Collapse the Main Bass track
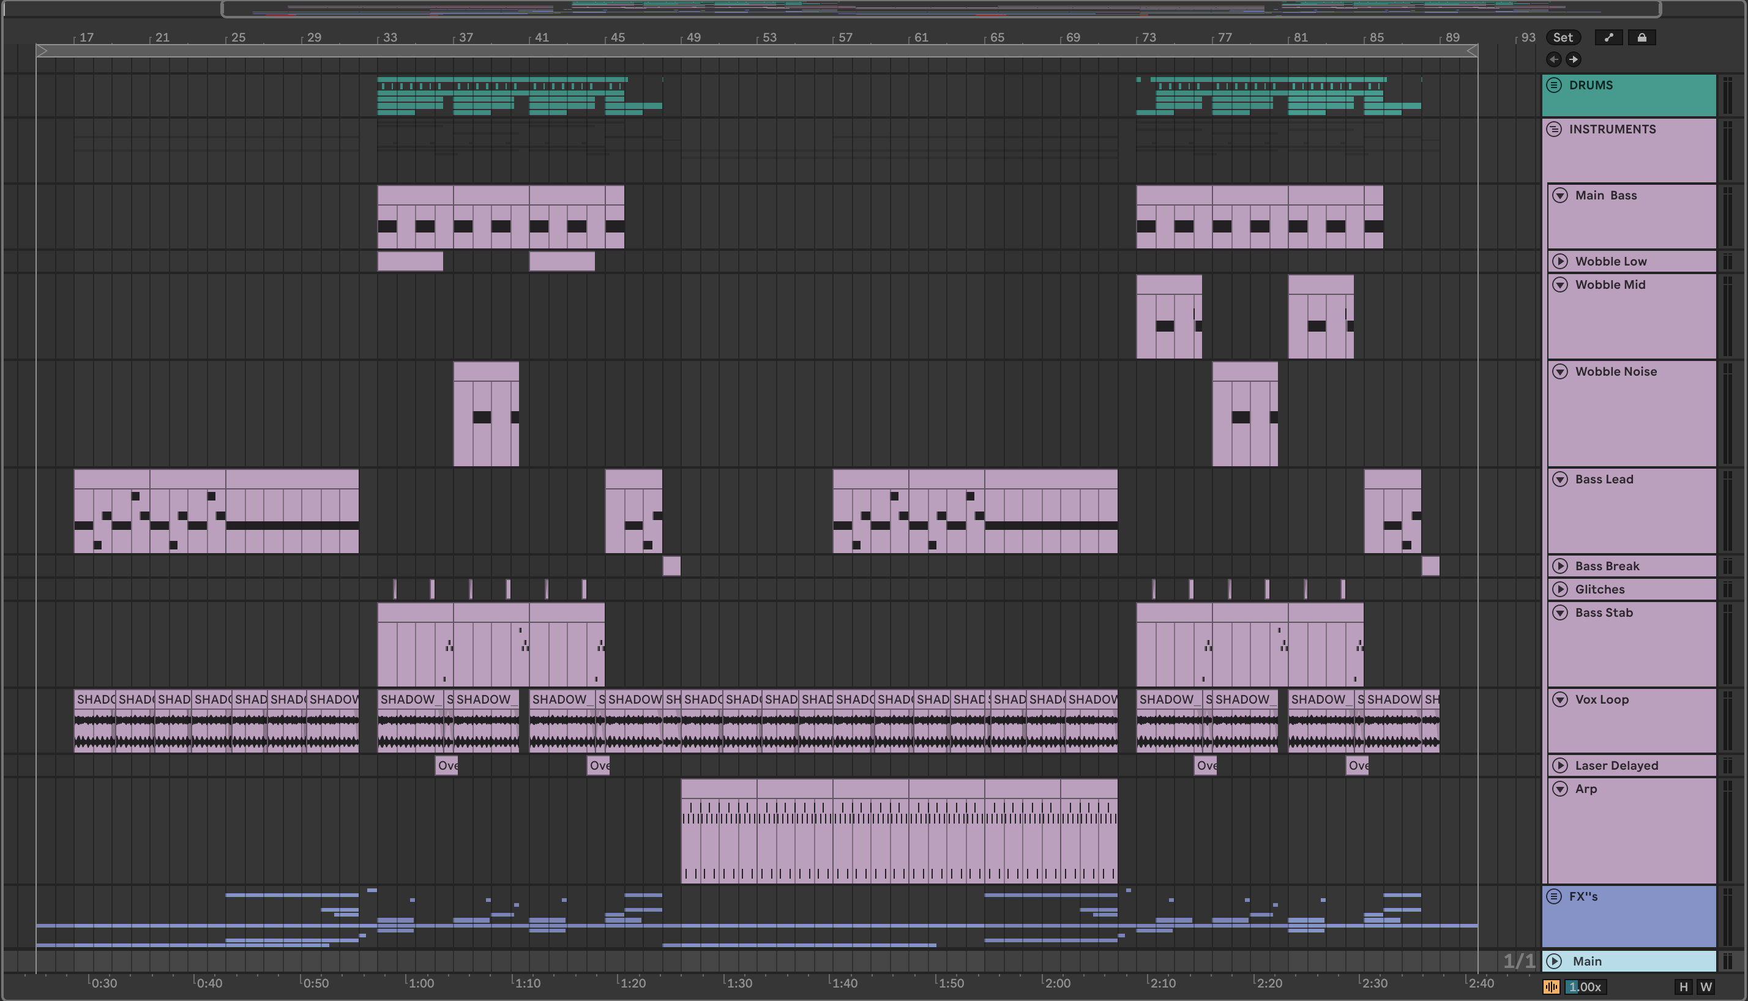Viewport: 1748px width, 1001px height. pos(1560,195)
